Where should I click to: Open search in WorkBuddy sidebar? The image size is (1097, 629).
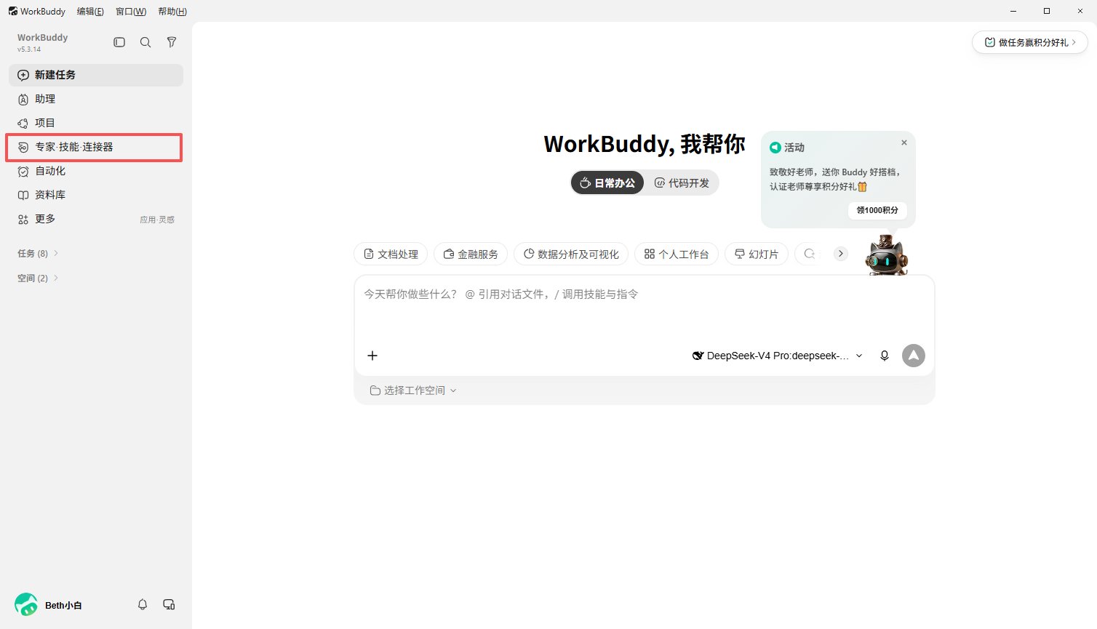click(x=145, y=42)
